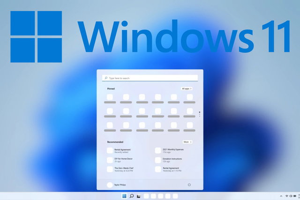The image size is (300, 200).
Task: Expand the hidden tray icons chevron
Action: tap(281, 196)
